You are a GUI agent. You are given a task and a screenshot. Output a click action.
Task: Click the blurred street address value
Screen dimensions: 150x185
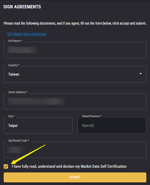(36, 101)
